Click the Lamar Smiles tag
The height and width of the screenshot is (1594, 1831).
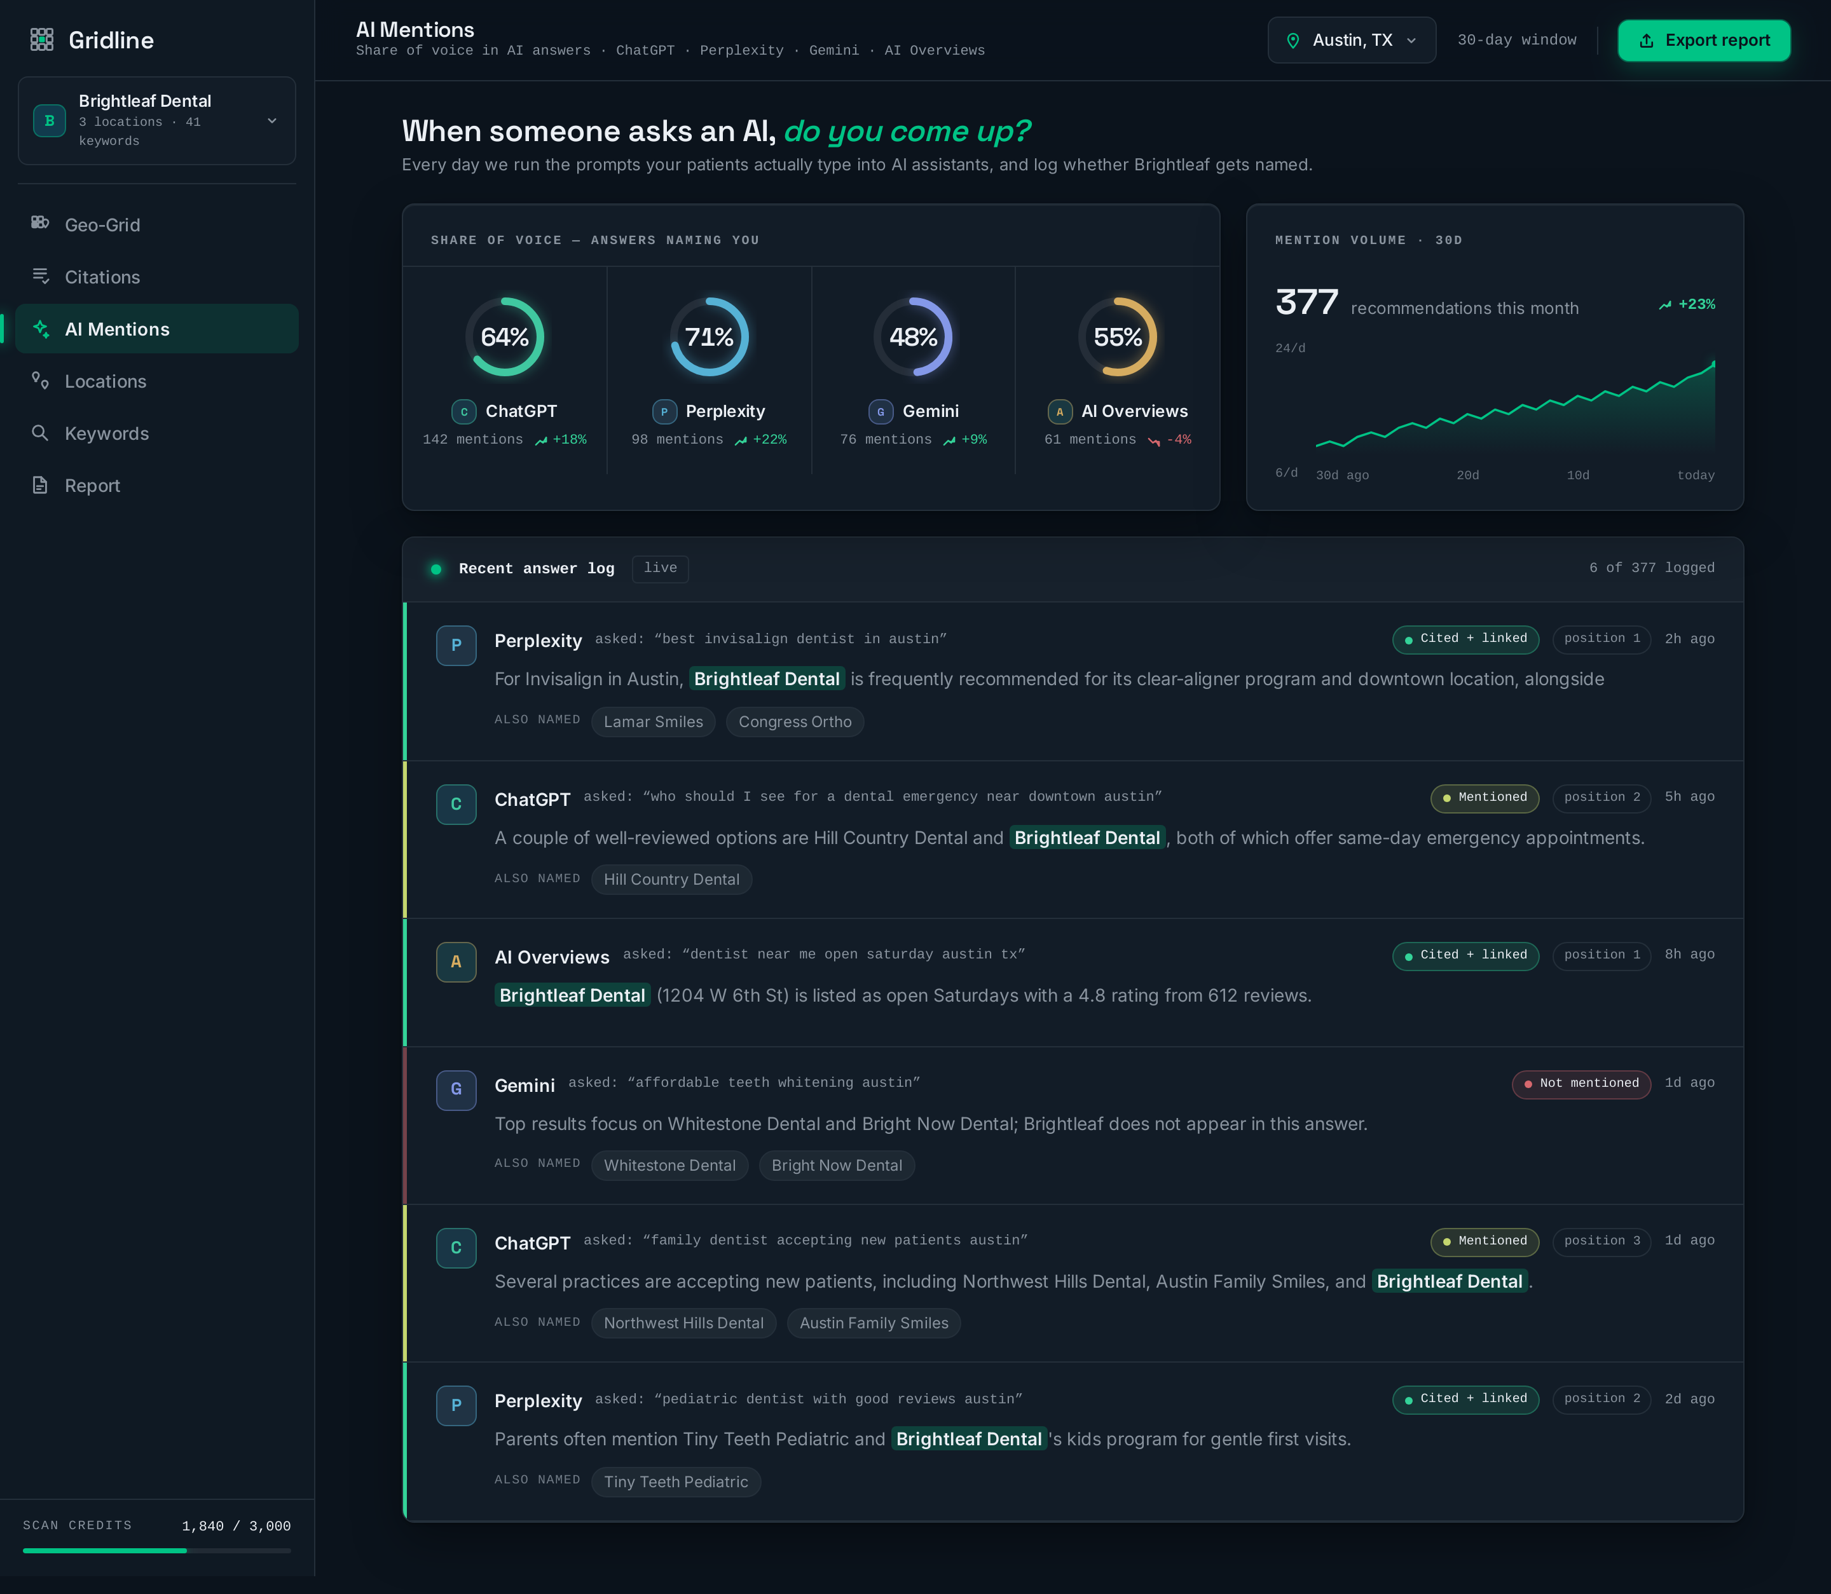[653, 722]
